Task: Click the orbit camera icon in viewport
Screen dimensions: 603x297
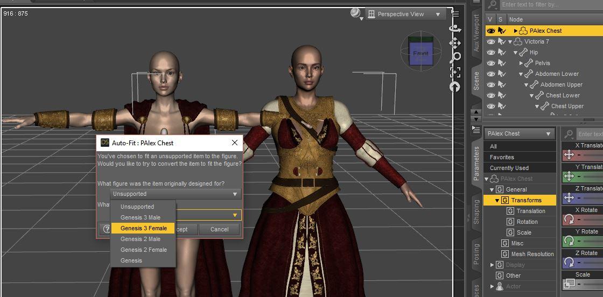Action: tap(455, 29)
